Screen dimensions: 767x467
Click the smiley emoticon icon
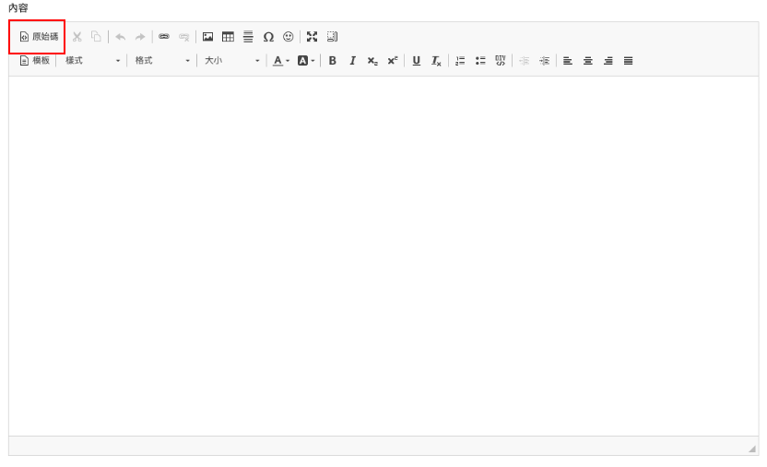pos(289,37)
